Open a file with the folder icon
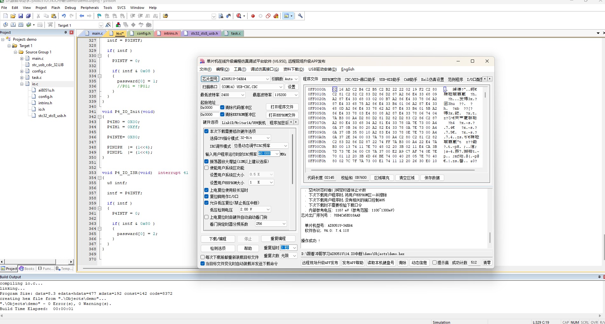 tap(13, 16)
